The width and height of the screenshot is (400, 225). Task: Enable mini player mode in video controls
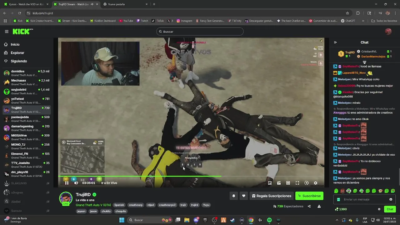[x=270, y=183]
